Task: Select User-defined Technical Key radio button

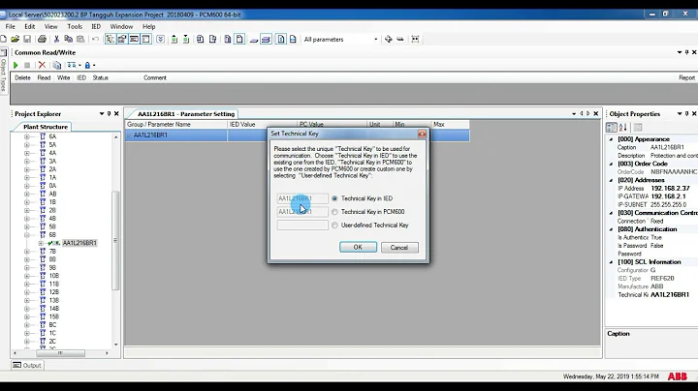Action: (334, 226)
